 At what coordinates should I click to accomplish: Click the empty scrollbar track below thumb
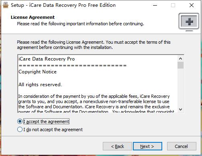click(180, 87)
